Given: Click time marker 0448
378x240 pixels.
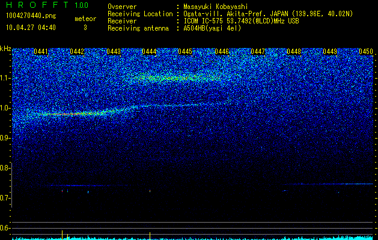Looking at the screenshot, I should pyautogui.click(x=294, y=52).
